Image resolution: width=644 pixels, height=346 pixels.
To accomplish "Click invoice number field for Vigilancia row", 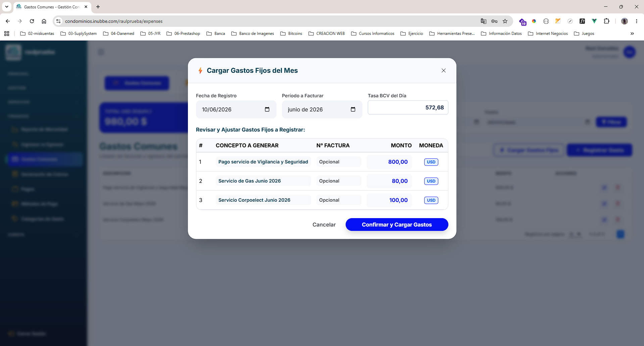I will click(339, 162).
